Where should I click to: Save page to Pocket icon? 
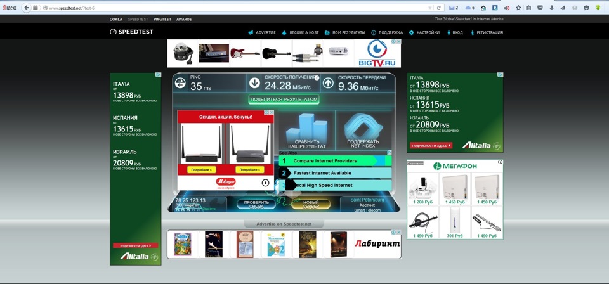pos(540,8)
